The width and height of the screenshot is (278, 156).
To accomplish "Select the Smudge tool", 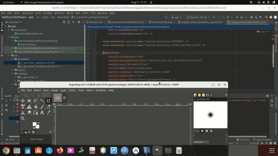I will pos(29,113).
